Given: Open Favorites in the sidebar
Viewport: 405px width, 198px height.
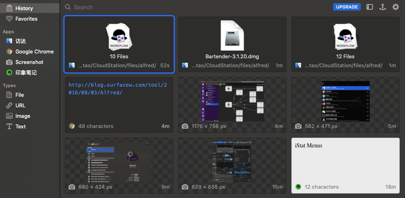Looking at the screenshot, I should pos(30,19).
